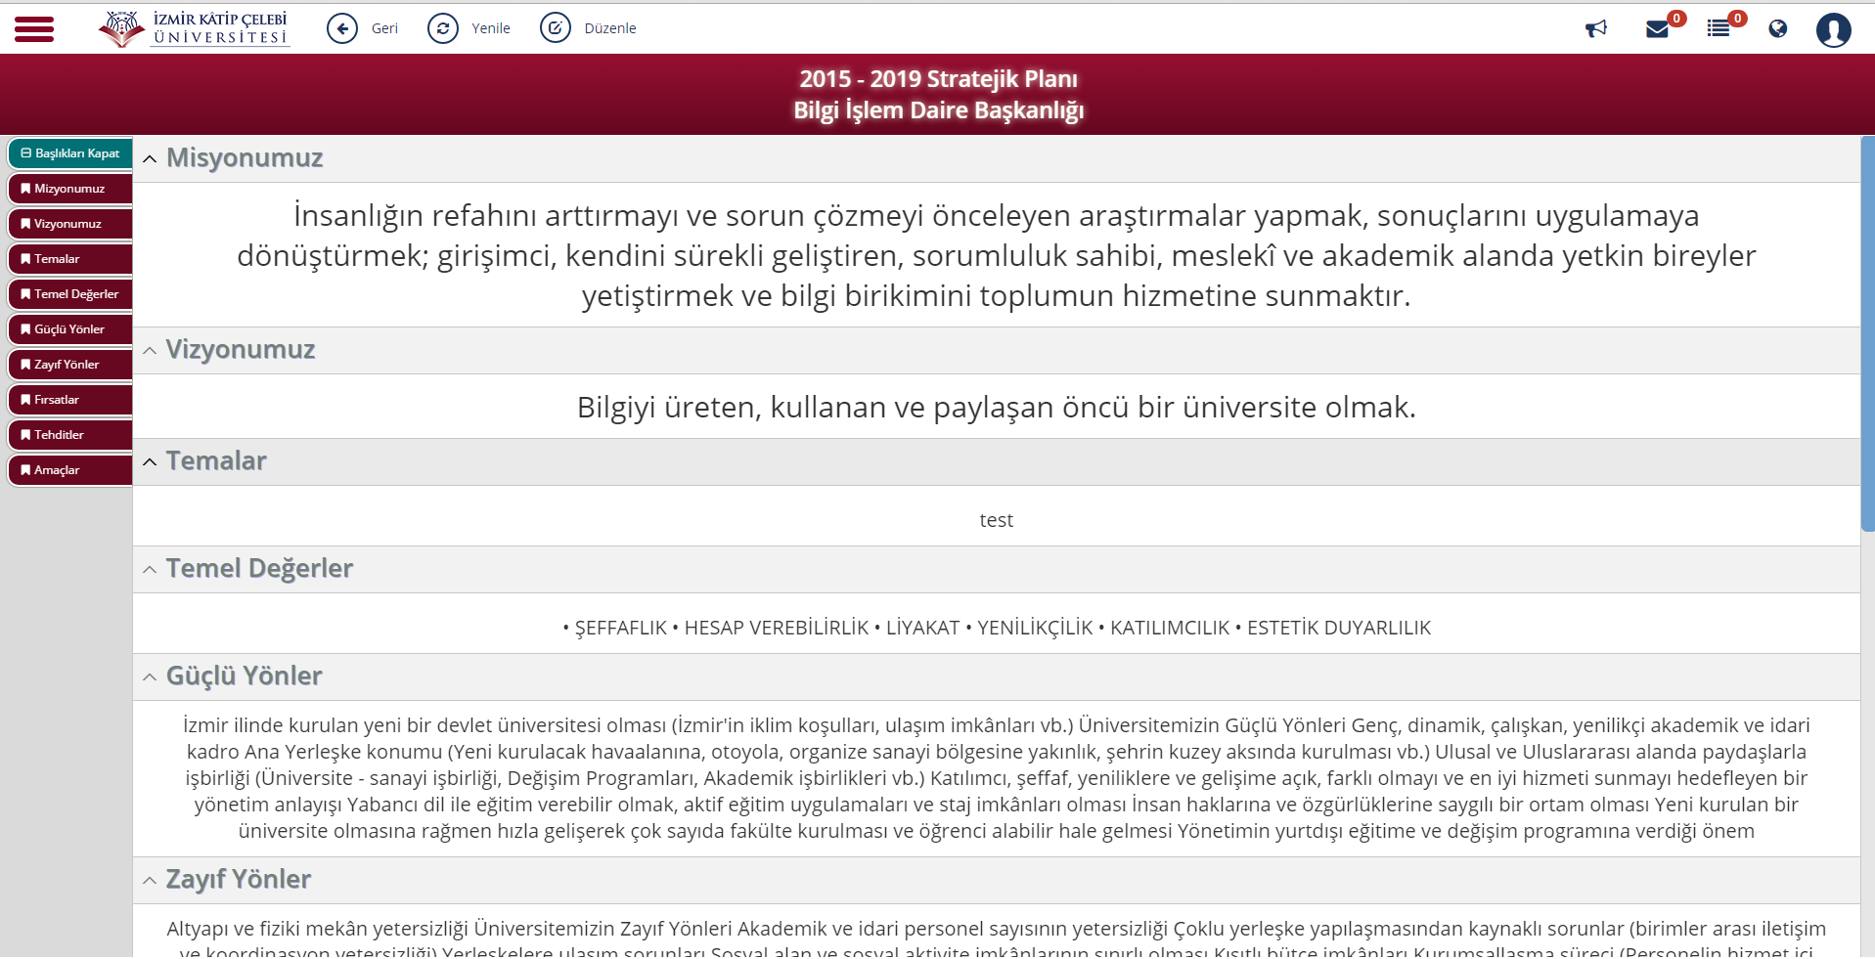Open the messages envelope icon
1875x959 pixels.
(x=1657, y=29)
